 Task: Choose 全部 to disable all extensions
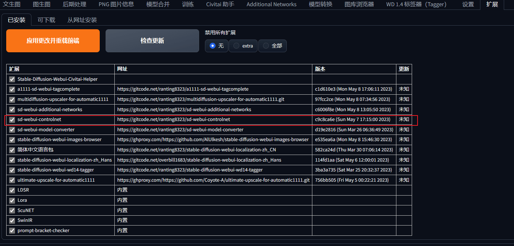click(273, 46)
